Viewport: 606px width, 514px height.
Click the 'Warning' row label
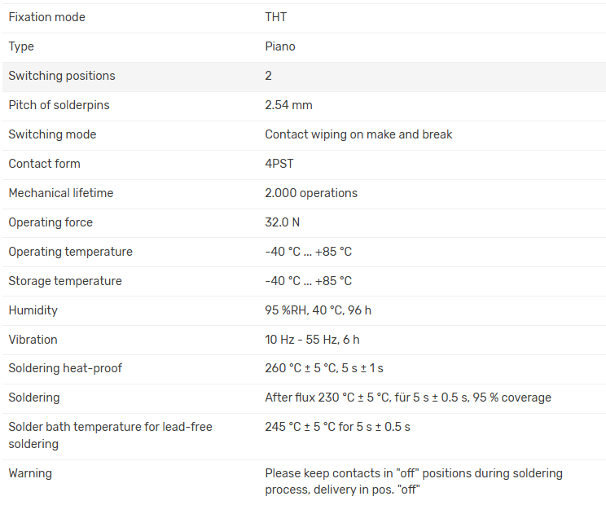tap(30, 473)
